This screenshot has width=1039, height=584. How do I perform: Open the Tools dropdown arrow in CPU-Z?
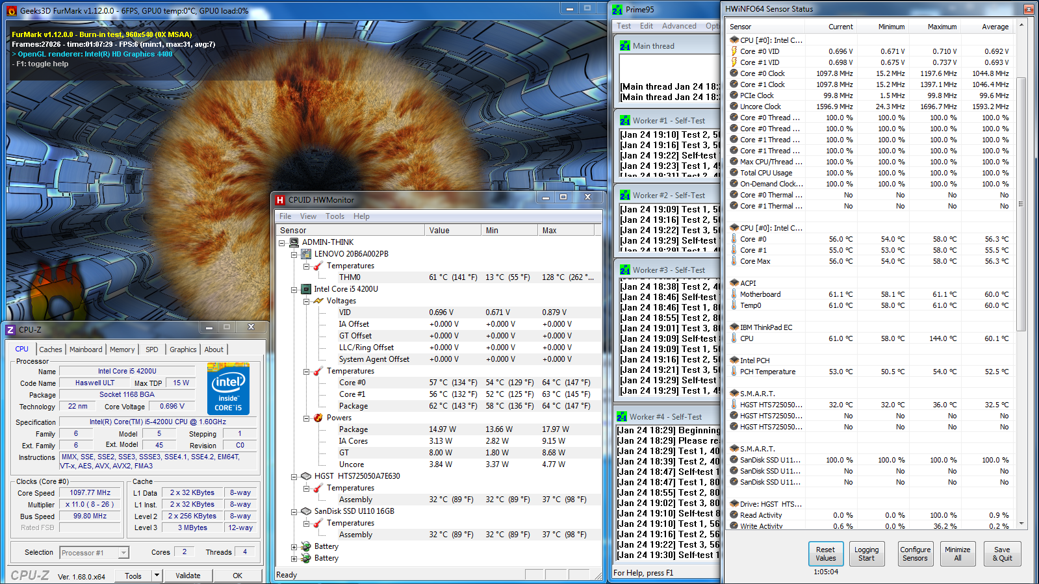(x=157, y=576)
